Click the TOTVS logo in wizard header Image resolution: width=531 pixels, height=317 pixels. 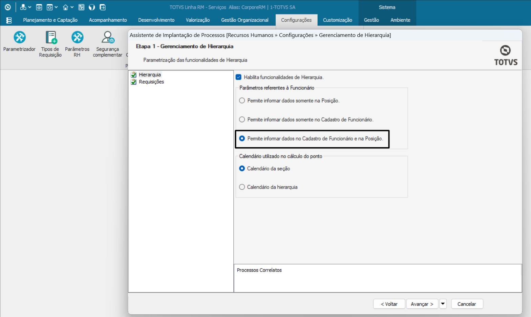(506, 56)
